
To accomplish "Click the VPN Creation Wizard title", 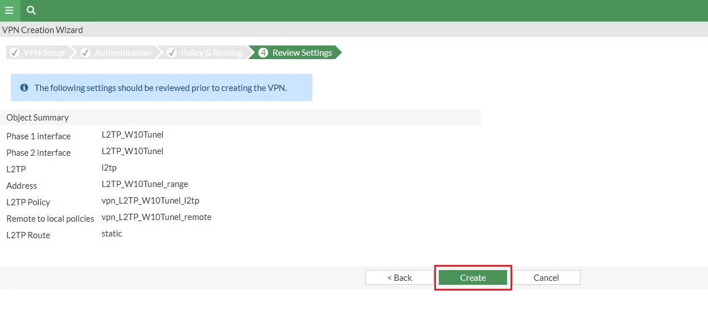I will tap(43, 30).
